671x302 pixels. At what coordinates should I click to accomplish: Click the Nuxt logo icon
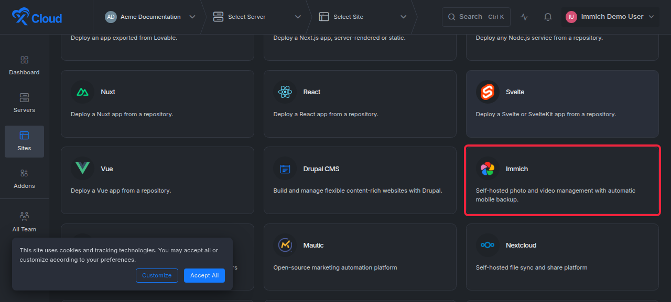coord(83,92)
